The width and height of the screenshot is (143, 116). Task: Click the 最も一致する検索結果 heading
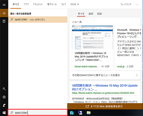click(21, 14)
